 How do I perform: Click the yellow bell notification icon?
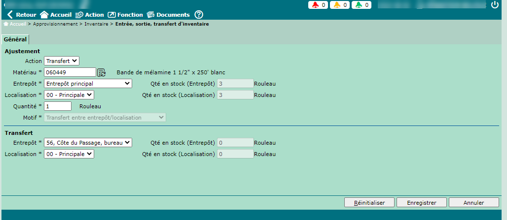[337, 5]
